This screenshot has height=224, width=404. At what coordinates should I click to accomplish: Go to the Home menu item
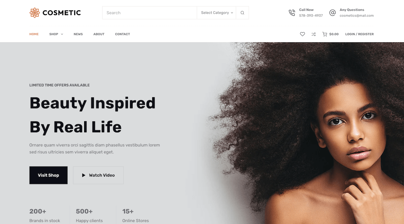[34, 34]
